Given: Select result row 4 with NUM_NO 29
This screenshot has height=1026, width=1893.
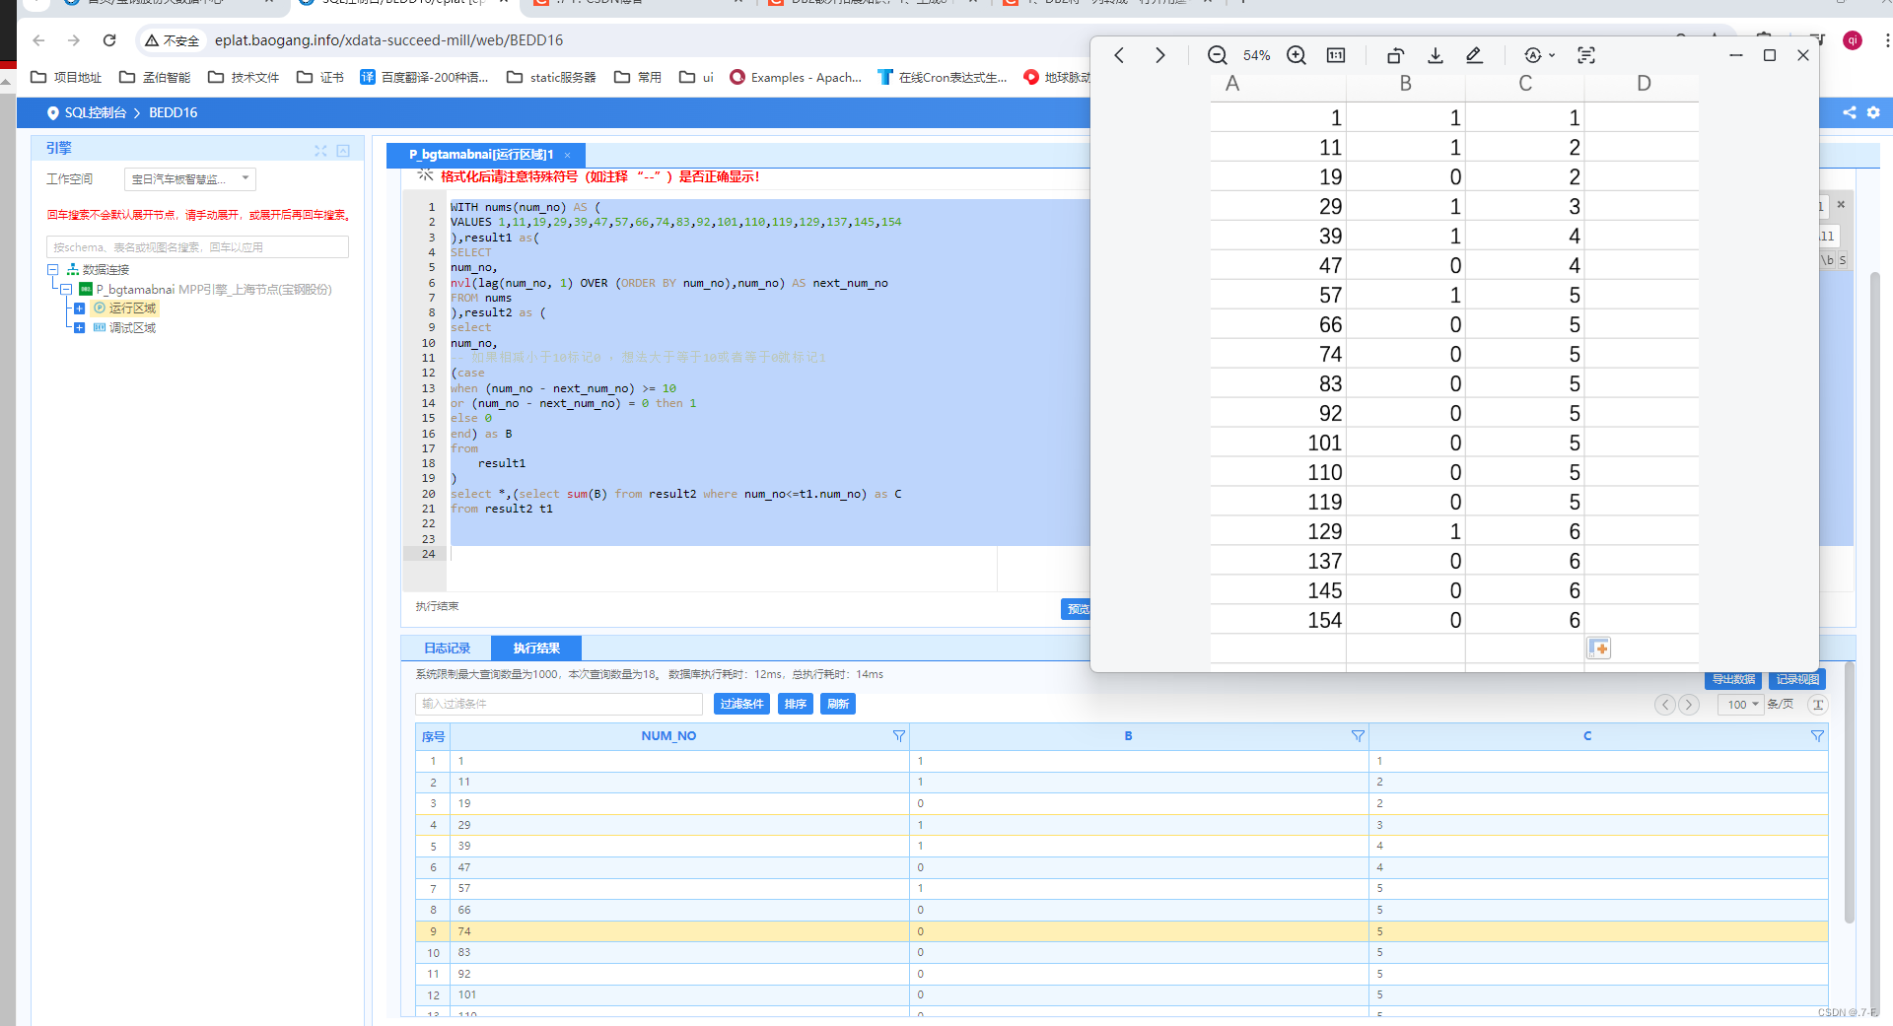Looking at the screenshot, I should pos(1122,825).
